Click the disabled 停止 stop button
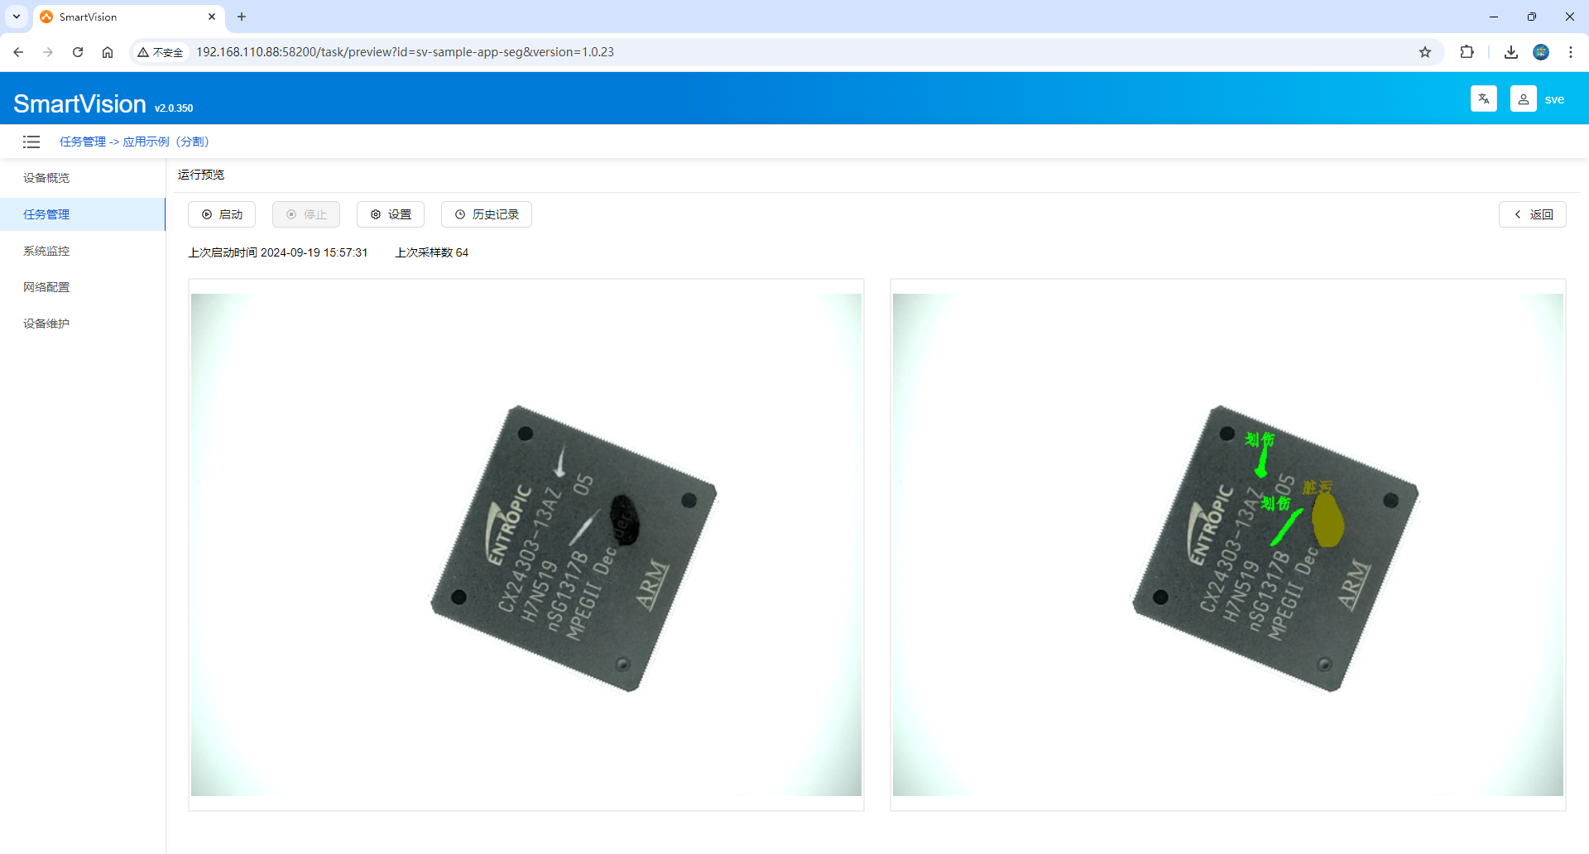Viewport: 1589px width, 854px height. pyautogui.click(x=306, y=214)
